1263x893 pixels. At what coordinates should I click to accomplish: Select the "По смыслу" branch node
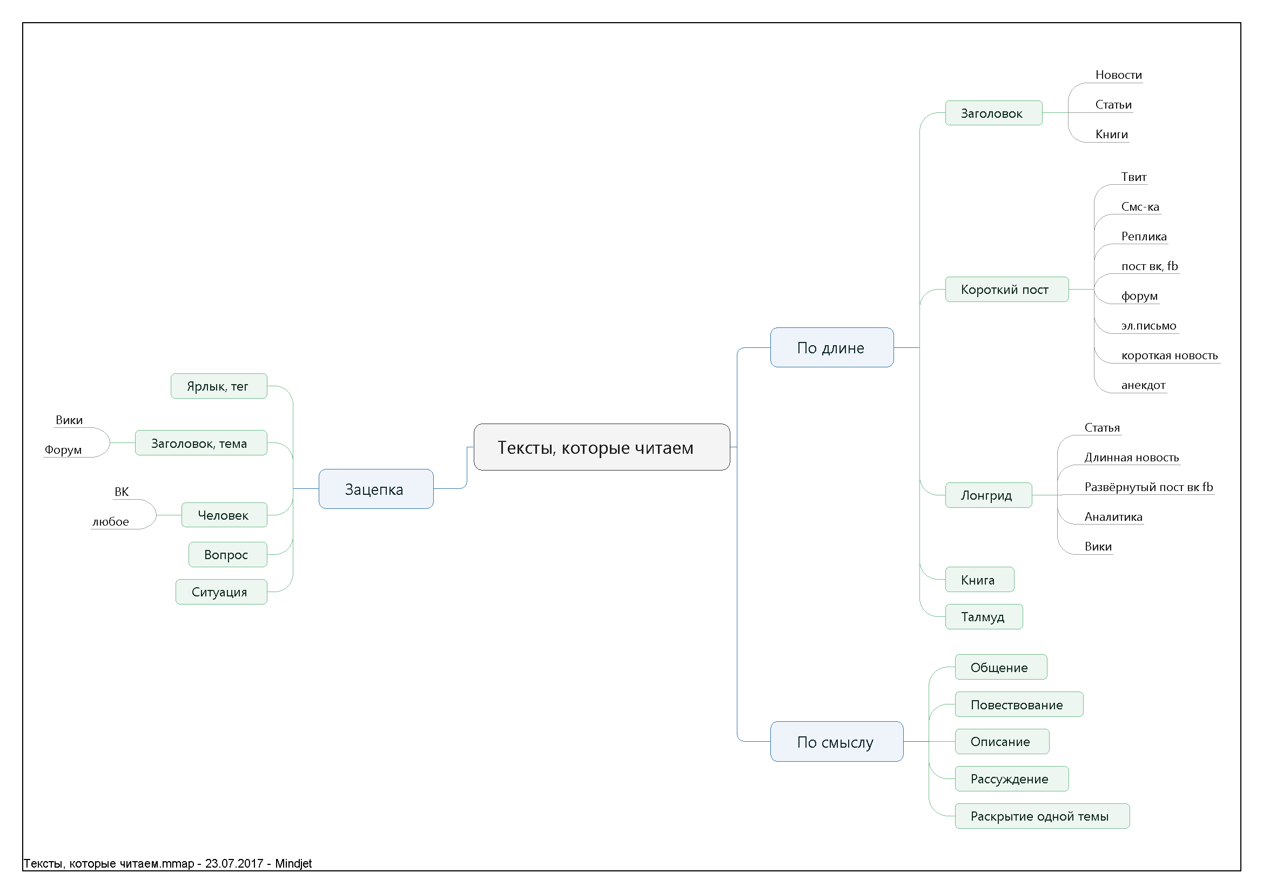click(x=836, y=742)
